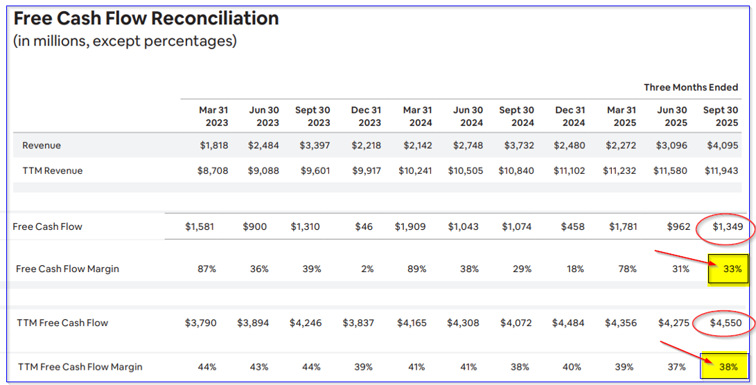This screenshot has width=756, height=385.
Task: Click the $11,943 TTM revenue value
Action: [x=721, y=170]
